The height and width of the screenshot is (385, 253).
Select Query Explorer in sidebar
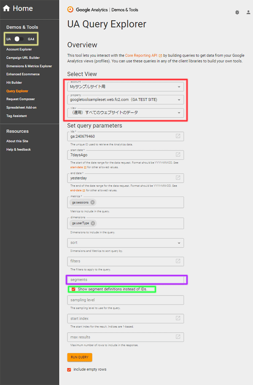pos(17,91)
